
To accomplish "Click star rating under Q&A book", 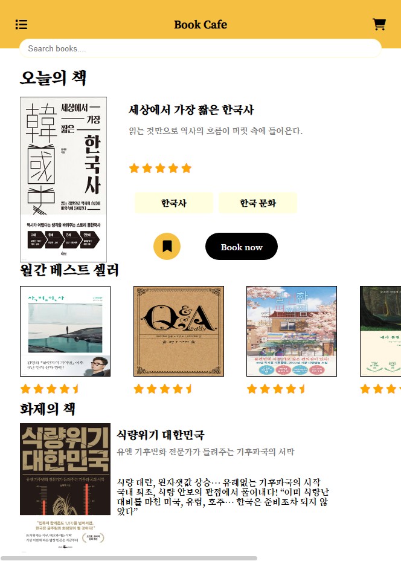I will click(163, 389).
